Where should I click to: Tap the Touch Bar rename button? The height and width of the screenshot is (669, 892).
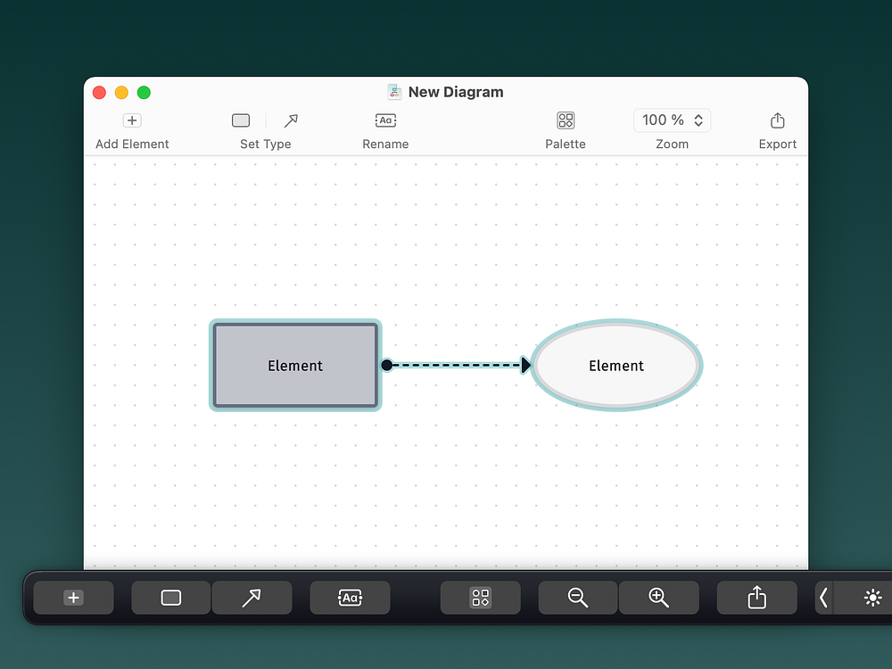pos(350,598)
